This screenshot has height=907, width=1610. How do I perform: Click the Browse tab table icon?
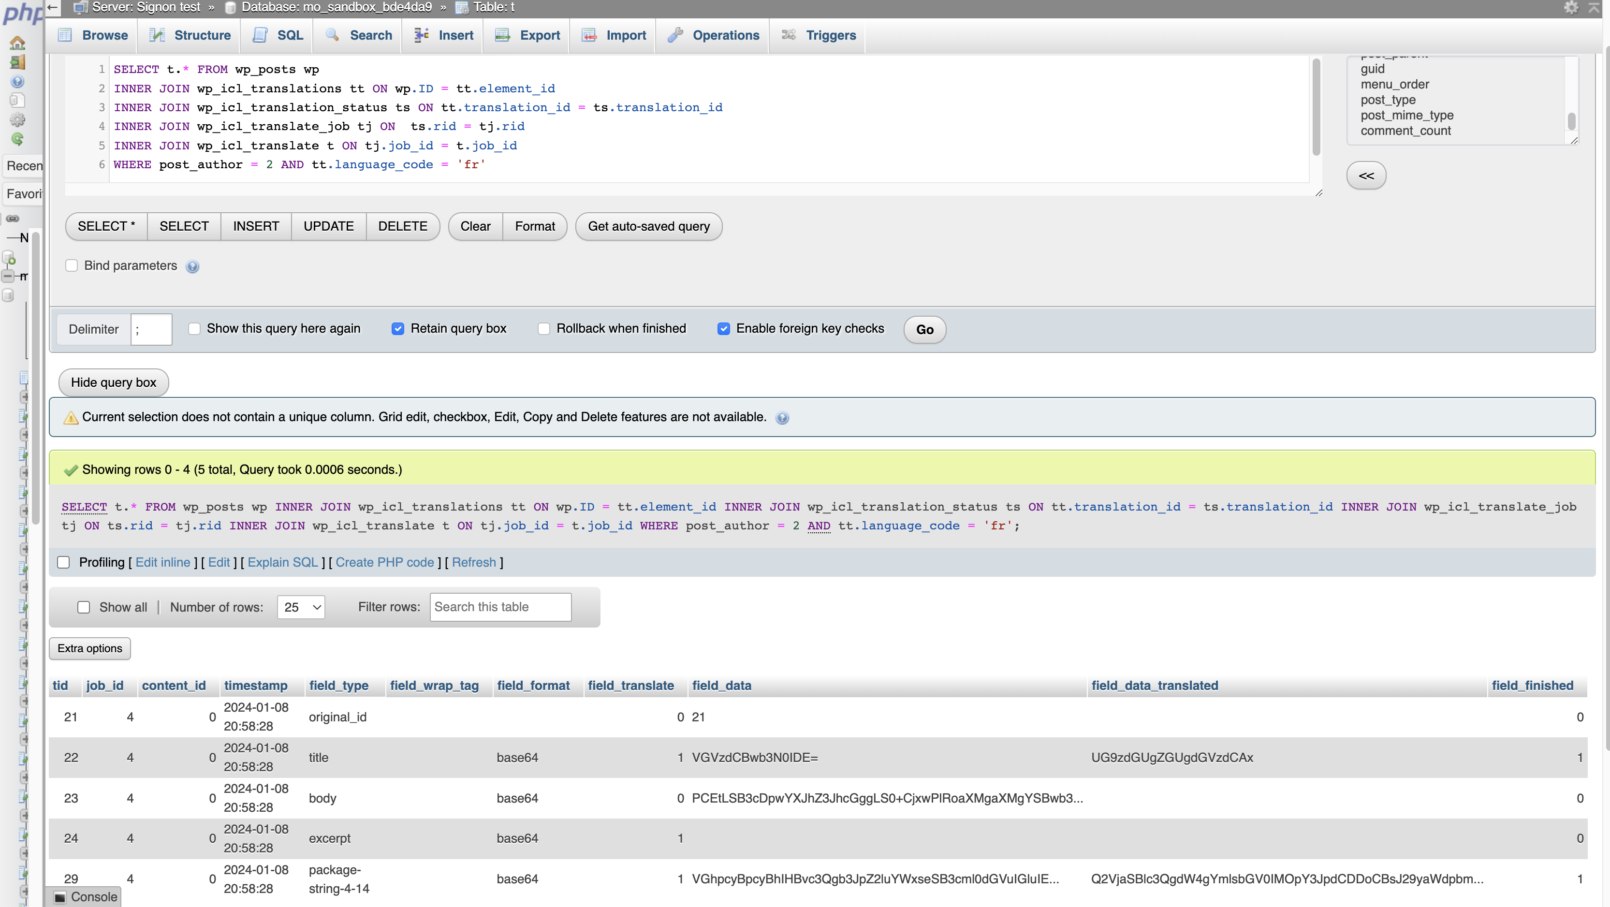point(65,35)
